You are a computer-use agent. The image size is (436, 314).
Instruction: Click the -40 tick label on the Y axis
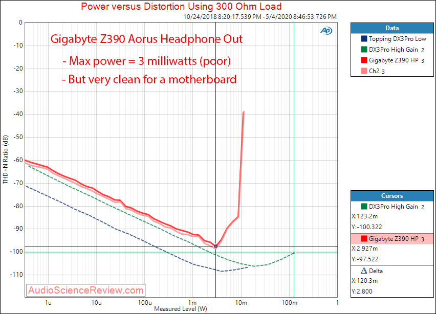click(18, 114)
